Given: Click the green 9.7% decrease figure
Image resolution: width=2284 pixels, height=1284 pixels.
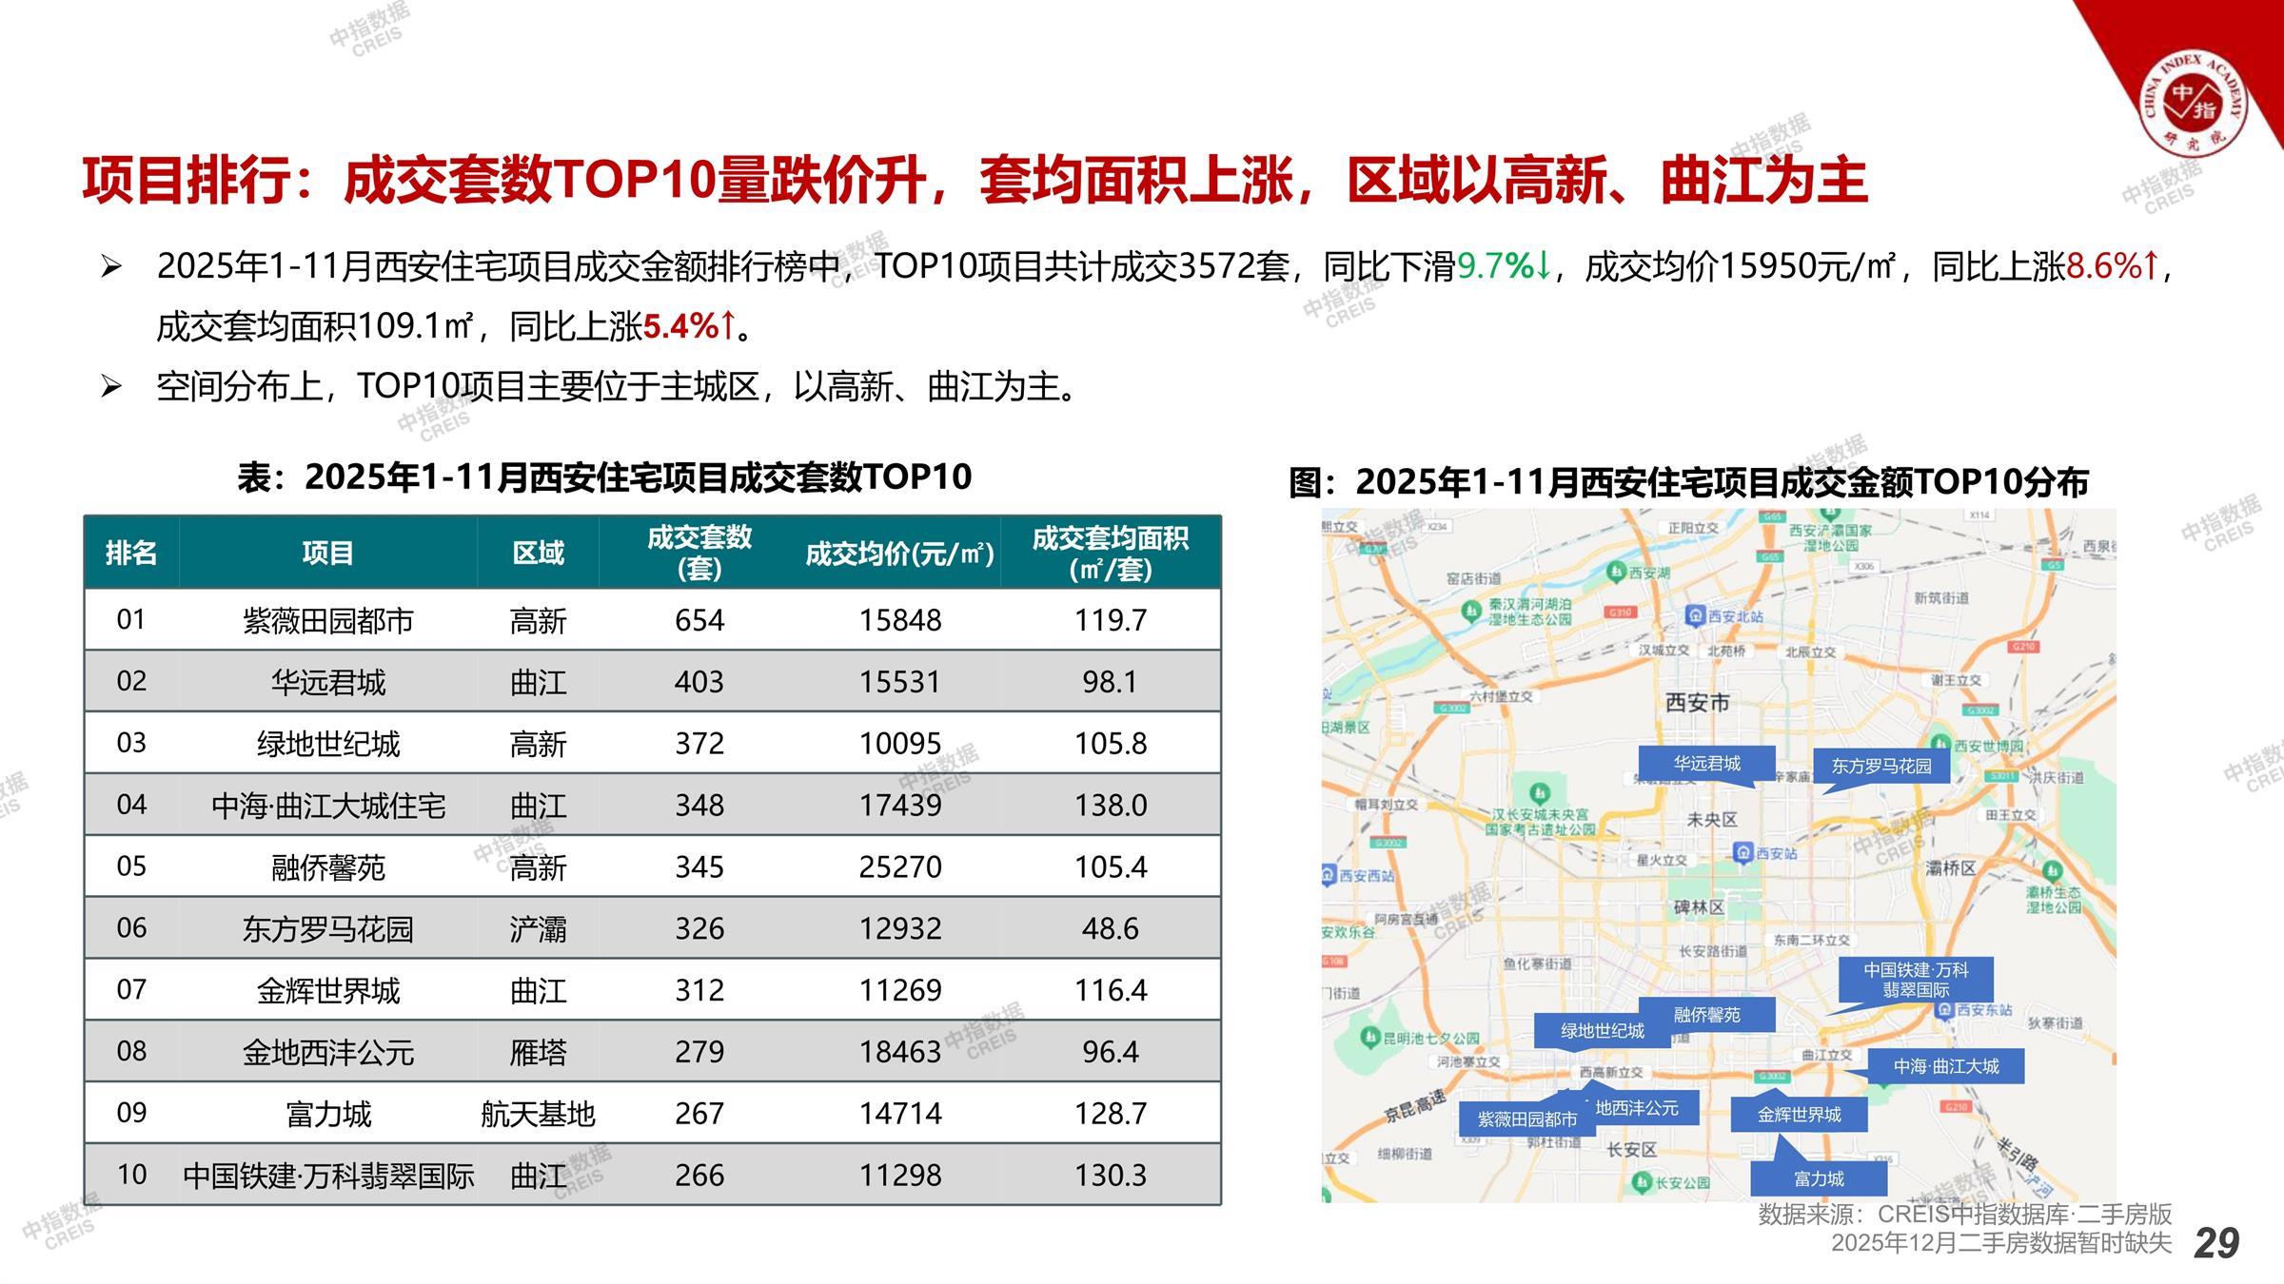Looking at the screenshot, I should coord(1503,267).
